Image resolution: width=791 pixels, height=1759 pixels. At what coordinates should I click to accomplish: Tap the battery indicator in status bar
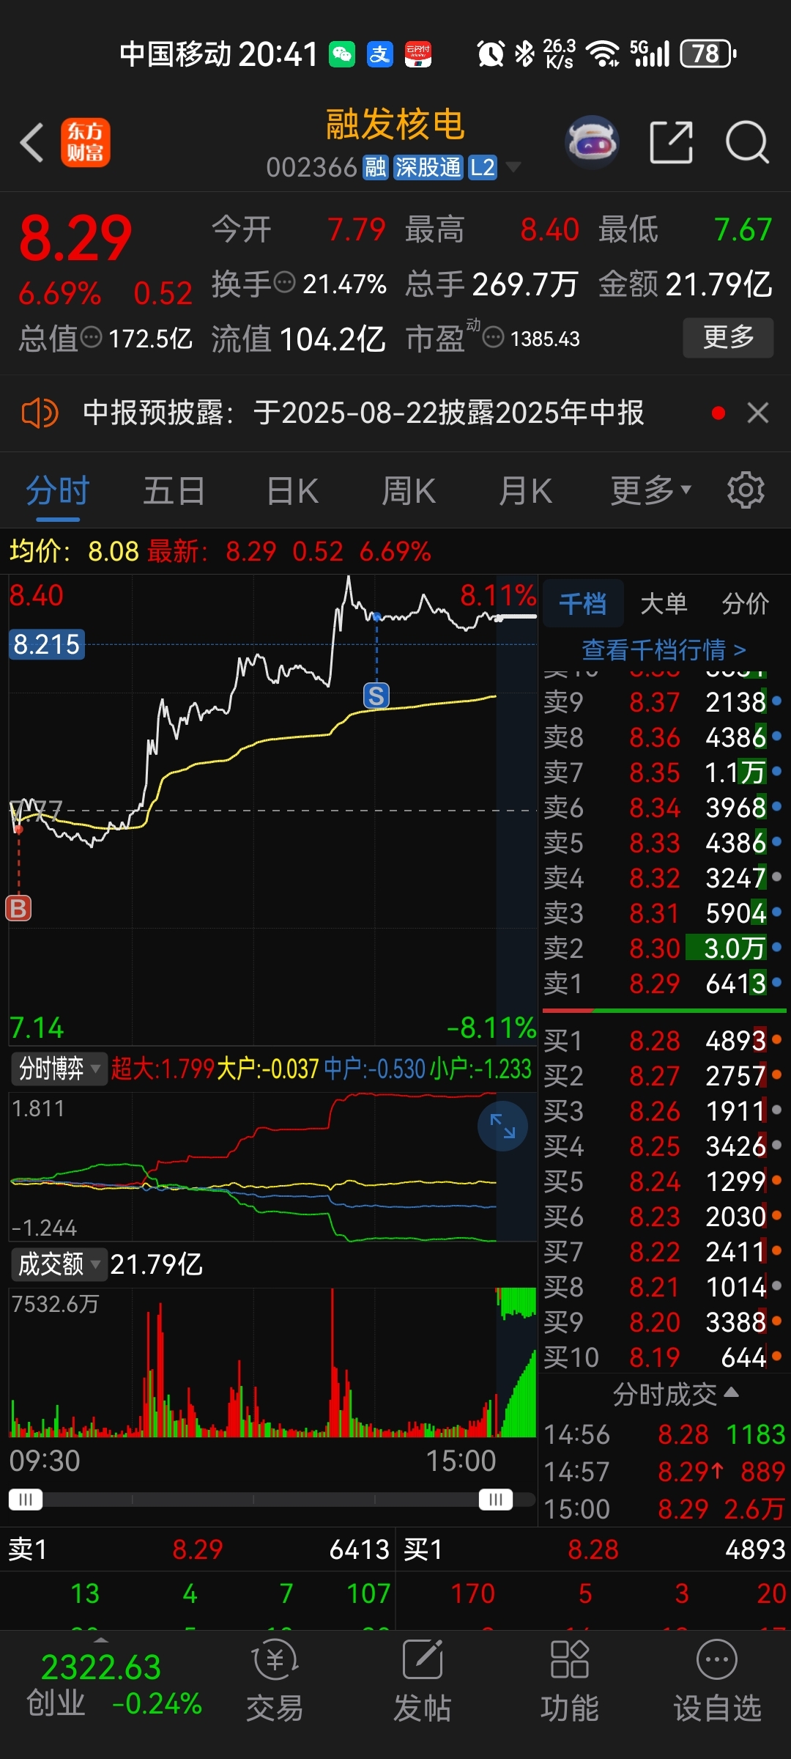[708, 54]
